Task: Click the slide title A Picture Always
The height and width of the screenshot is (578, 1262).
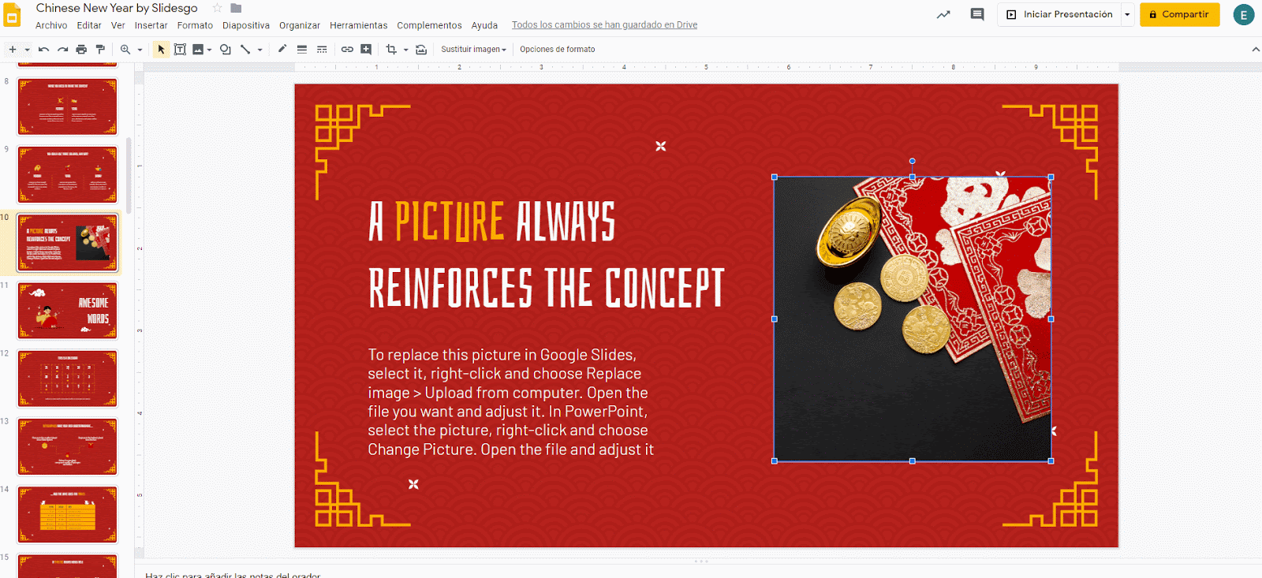Action: coord(547,254)
